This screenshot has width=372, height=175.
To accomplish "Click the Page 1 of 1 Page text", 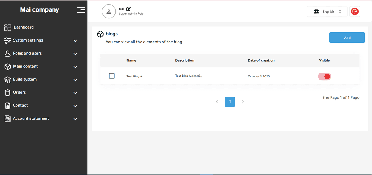I will 341,98.
